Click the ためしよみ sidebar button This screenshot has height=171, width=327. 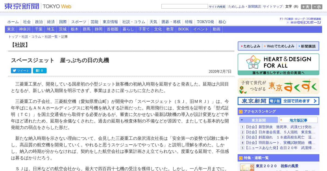click(x=251, y=46)
